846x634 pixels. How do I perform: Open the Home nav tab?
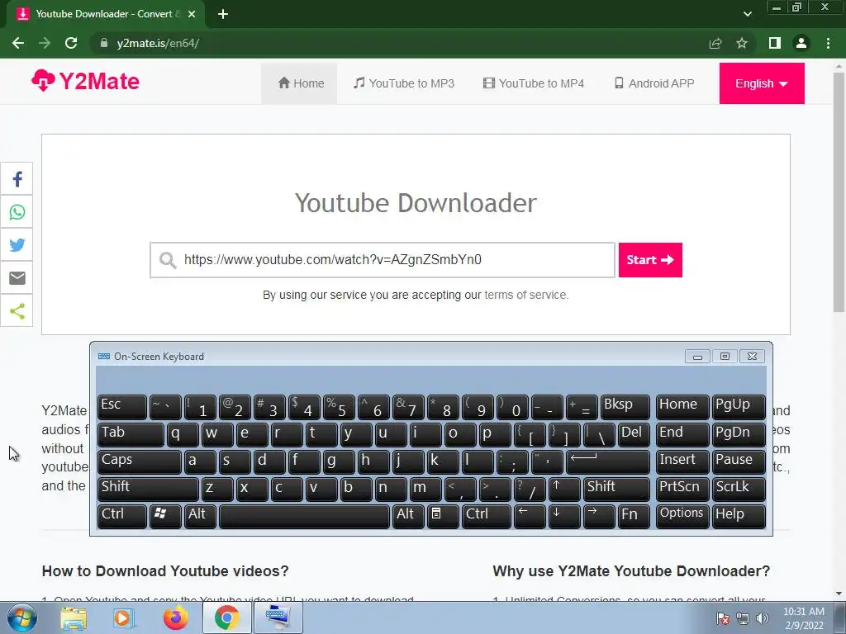[299, 83]
